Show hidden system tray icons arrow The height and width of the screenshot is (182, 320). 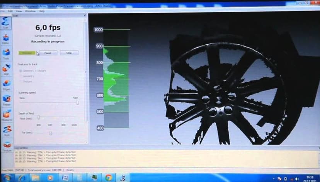point(274,179)
